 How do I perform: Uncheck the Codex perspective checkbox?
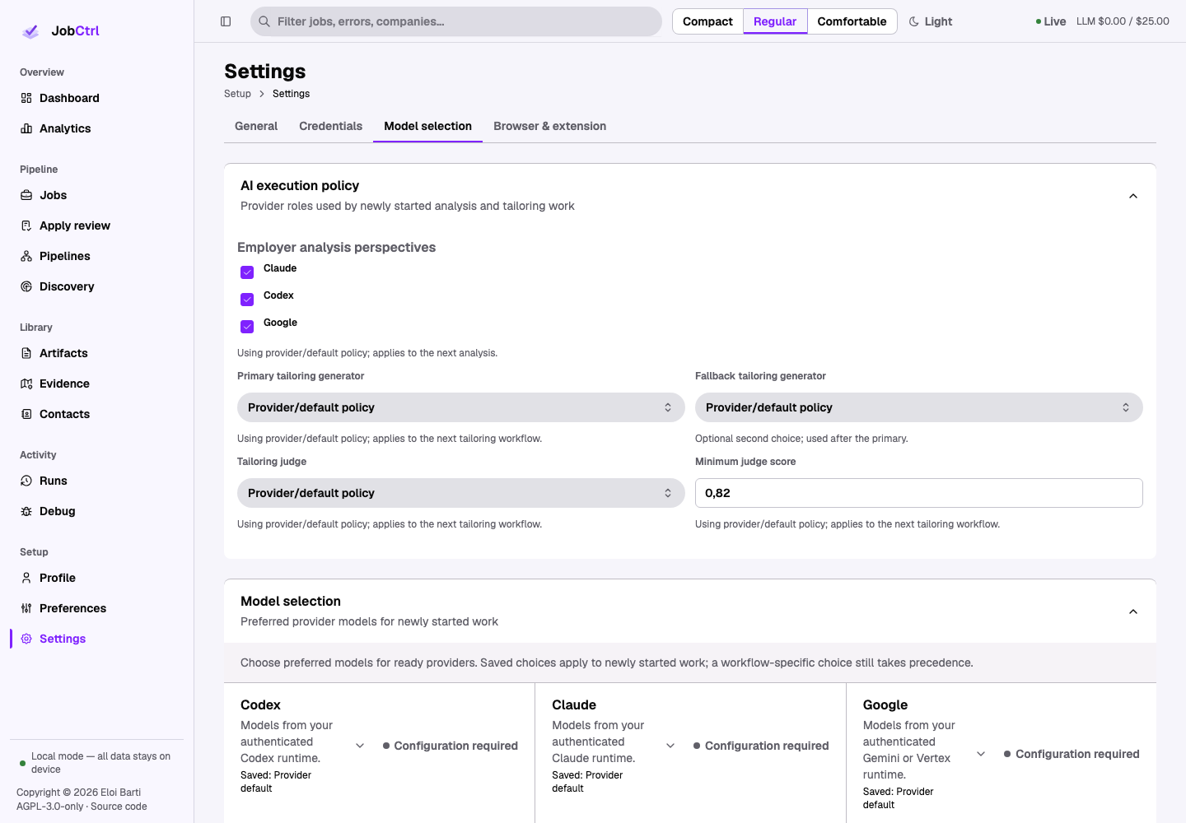coord(247,300)
